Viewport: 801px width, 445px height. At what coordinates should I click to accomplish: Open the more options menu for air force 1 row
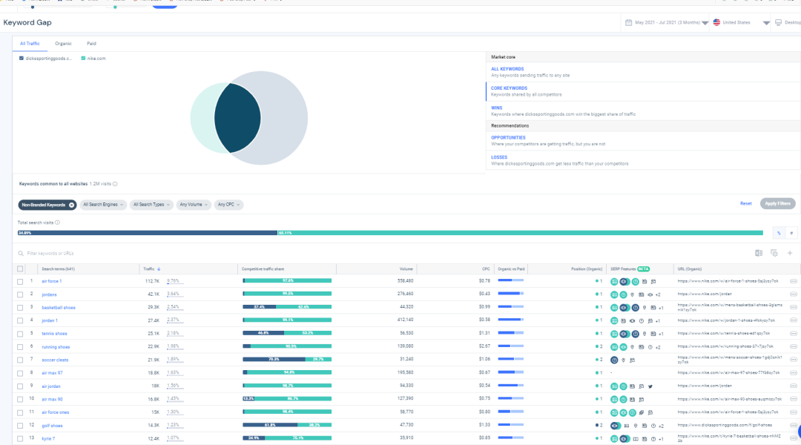coord(794,281)
